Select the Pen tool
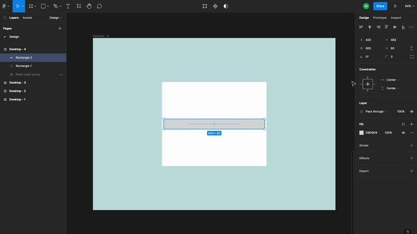Viewport: 417px width, 234px height. tap(55, 6)
